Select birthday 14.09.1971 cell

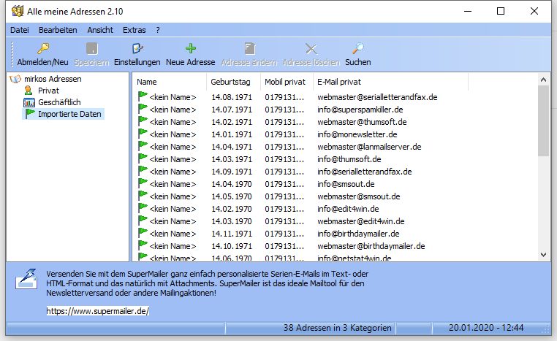point(232,172)
